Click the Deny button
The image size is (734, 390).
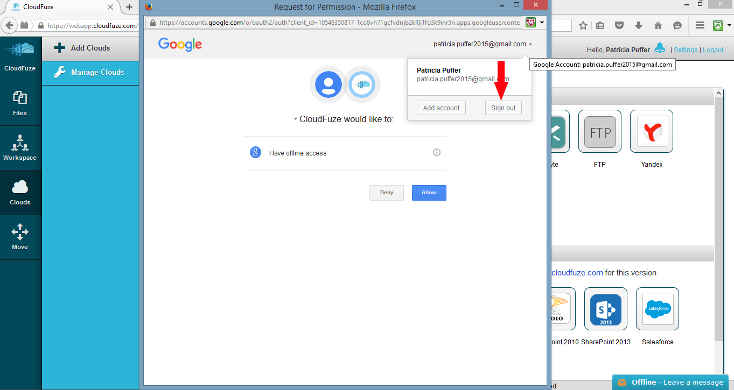(x=387, y=193)
